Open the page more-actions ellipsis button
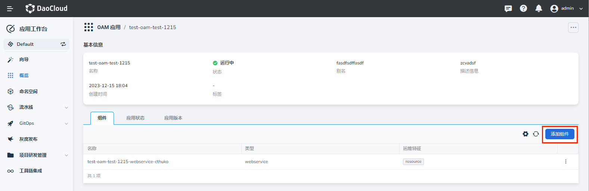 tap(573, 28)
